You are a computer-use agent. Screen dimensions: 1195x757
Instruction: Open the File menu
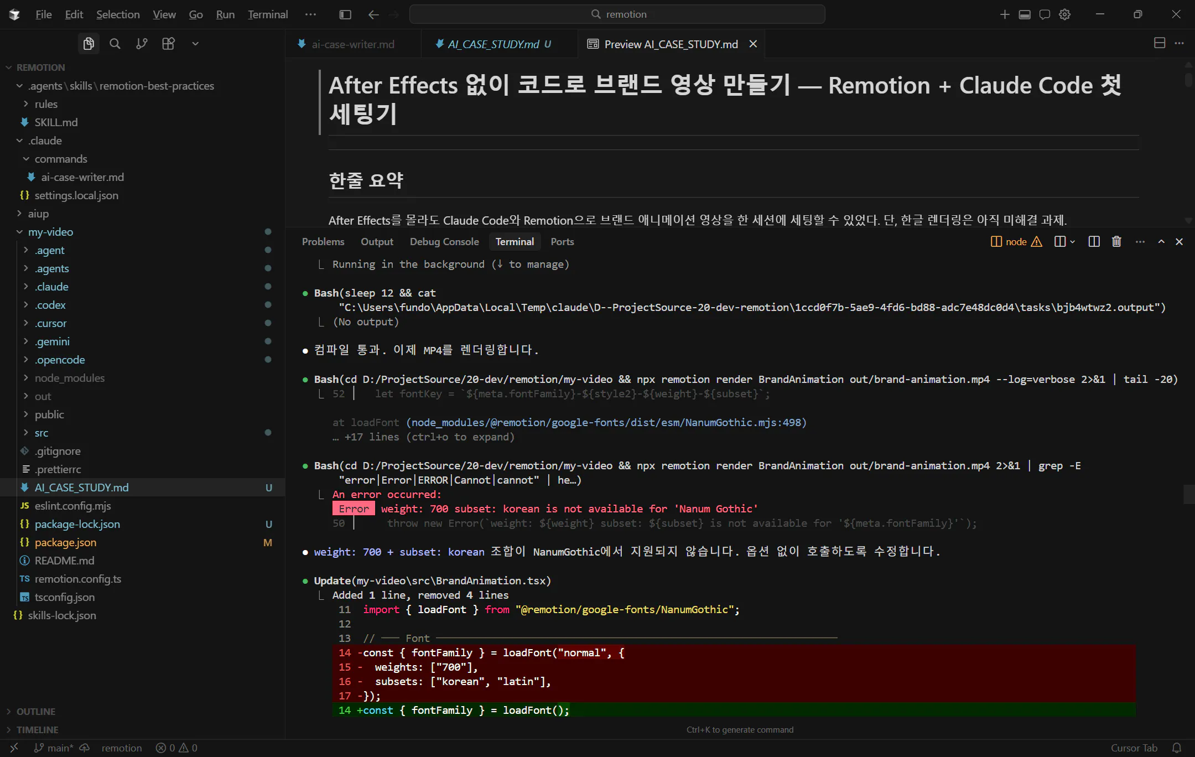[43, 14]
